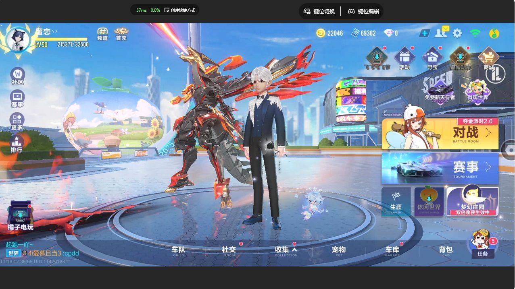The image size is (515, 289).
Task: Click the blue plus recharge button
Action: tap(424, 33)
